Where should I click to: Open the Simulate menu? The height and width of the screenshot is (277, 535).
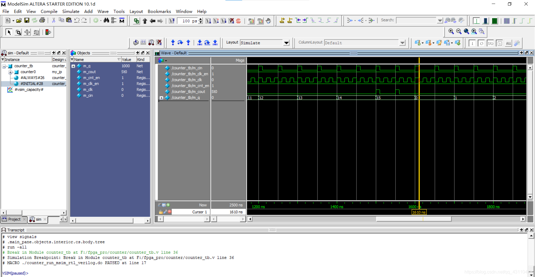[71, 11]
